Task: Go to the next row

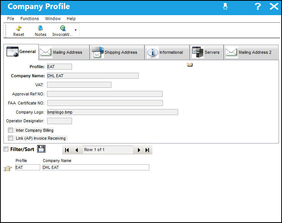Action: point(139,150)
